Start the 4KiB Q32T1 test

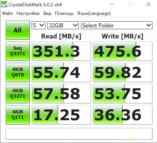coord(18,93)
